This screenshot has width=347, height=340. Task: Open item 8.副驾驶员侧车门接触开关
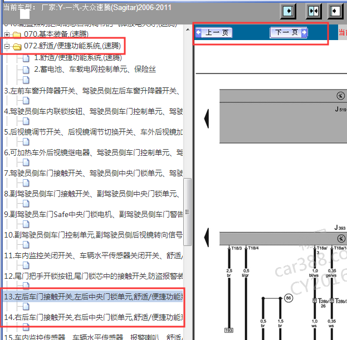click(92, 194)
